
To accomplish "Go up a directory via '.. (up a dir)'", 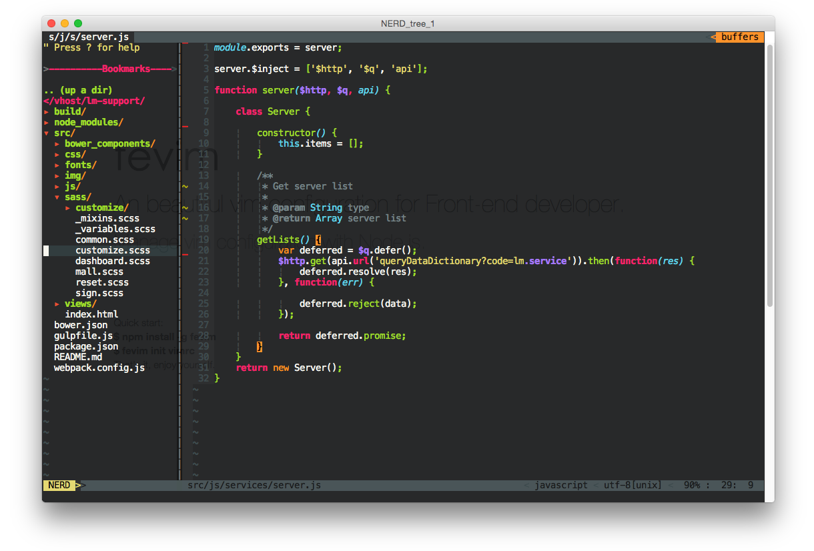I will pyautogui.click(x=77, y=90).
